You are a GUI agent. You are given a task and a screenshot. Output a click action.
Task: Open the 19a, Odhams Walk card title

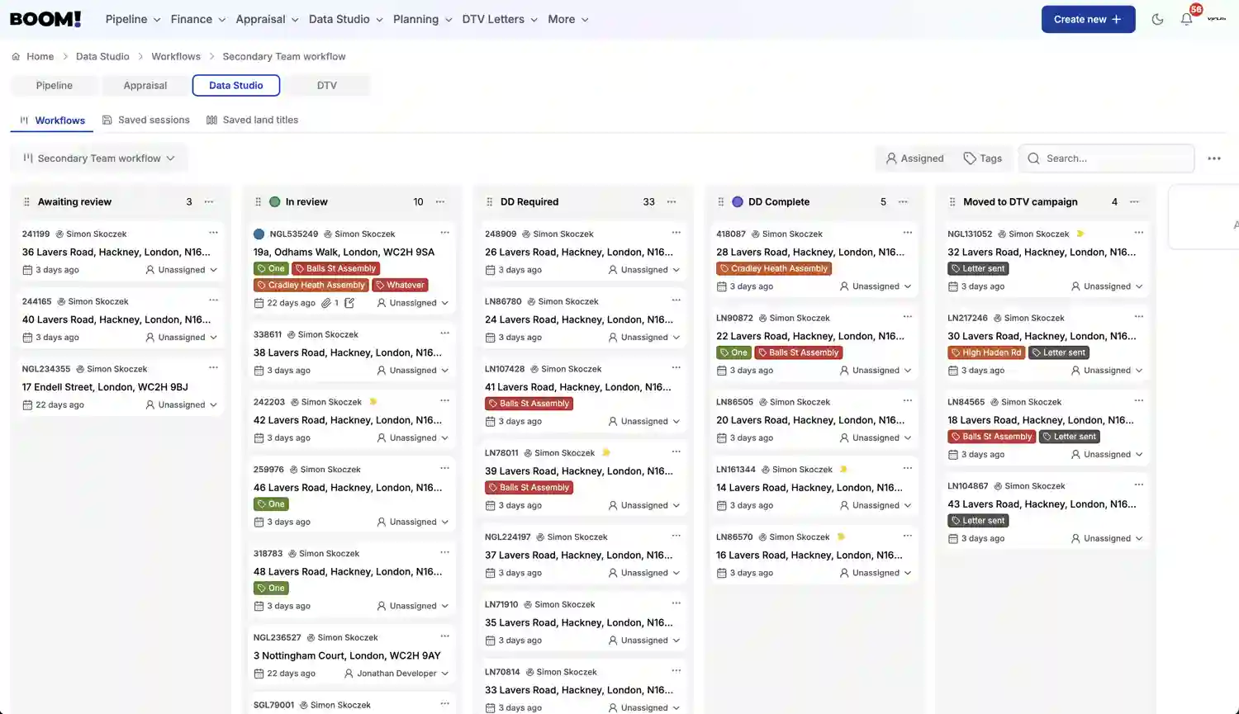coord(344,252)
